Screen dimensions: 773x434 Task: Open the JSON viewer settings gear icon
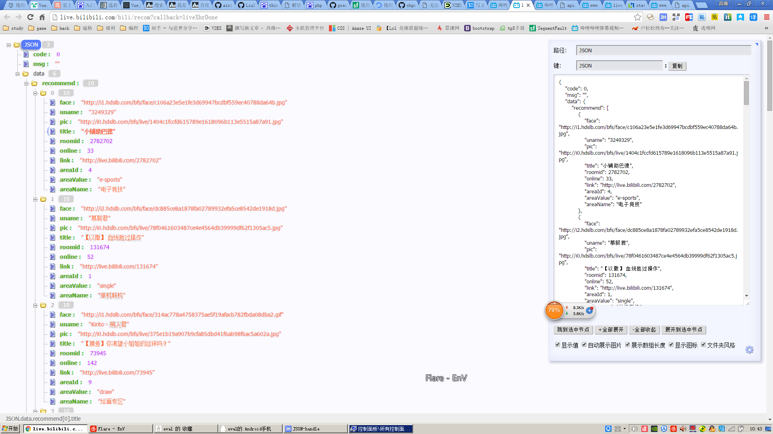coord(749,350)
